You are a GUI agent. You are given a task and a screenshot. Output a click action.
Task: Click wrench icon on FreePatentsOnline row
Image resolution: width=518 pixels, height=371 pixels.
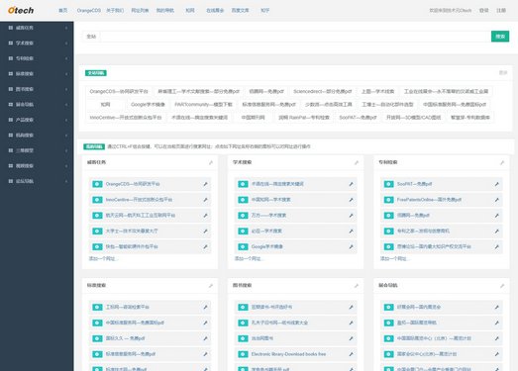pos(496,200)
